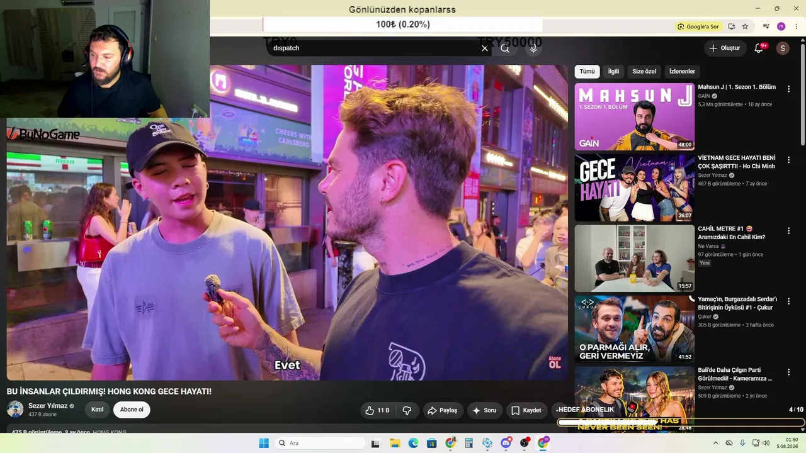The width and height of the screenshot is (806, 453).
Task: Open options for Bali'de Daha Çılgın Parti video
Action: (788, 372)
